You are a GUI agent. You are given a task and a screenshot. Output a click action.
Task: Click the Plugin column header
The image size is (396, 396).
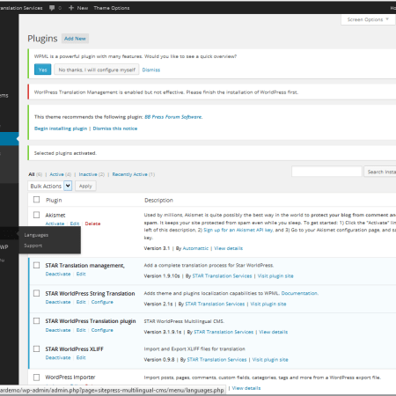click(54, 200)
